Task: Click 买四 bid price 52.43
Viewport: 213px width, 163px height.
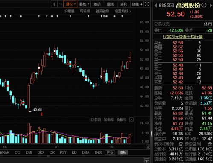Action: 178,78
